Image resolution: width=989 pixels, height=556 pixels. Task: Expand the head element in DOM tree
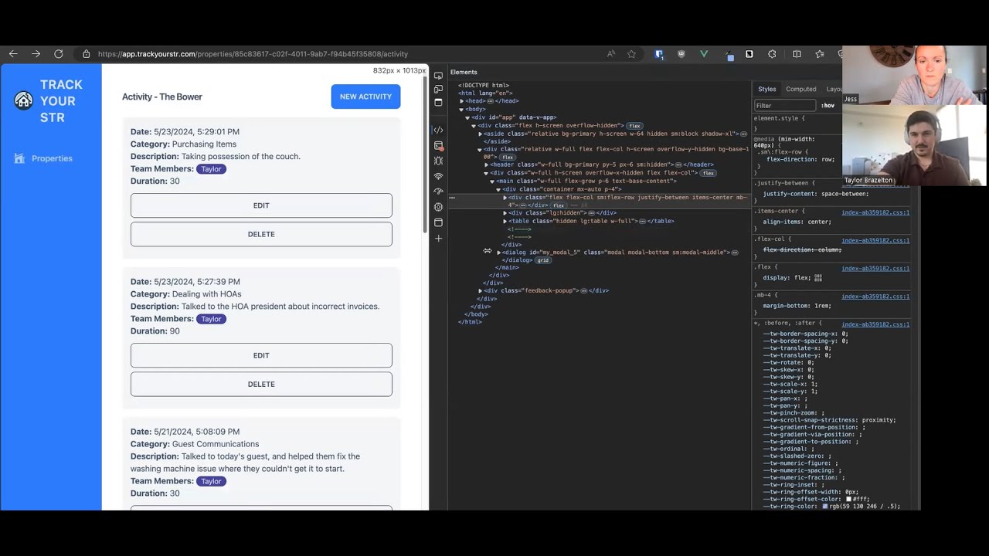(x=461, y=101)
